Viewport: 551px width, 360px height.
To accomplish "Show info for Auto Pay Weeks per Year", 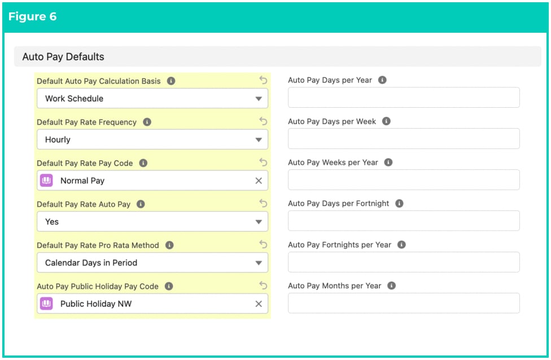I will click(388, 163).
